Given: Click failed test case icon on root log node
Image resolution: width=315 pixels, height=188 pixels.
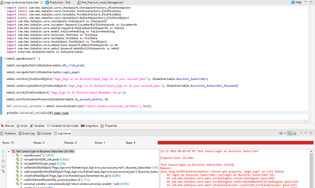Looking at the screenshot, I should (x=13, y=151).
